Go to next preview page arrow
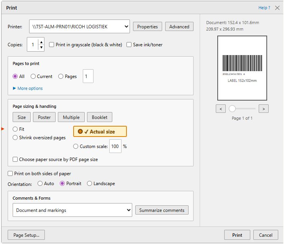 click(x=264, y=109)
